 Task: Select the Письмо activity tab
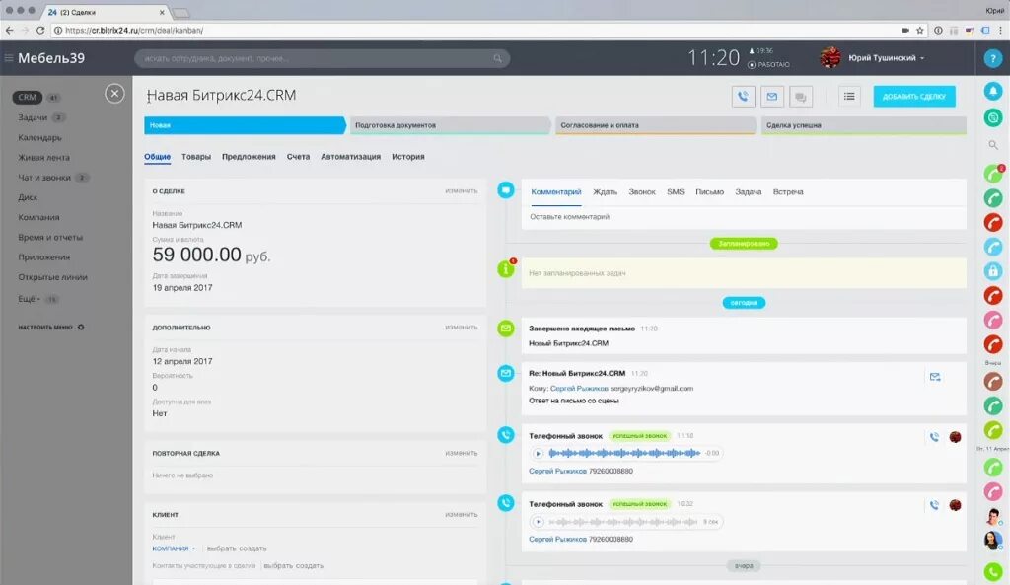coord(709,192)
